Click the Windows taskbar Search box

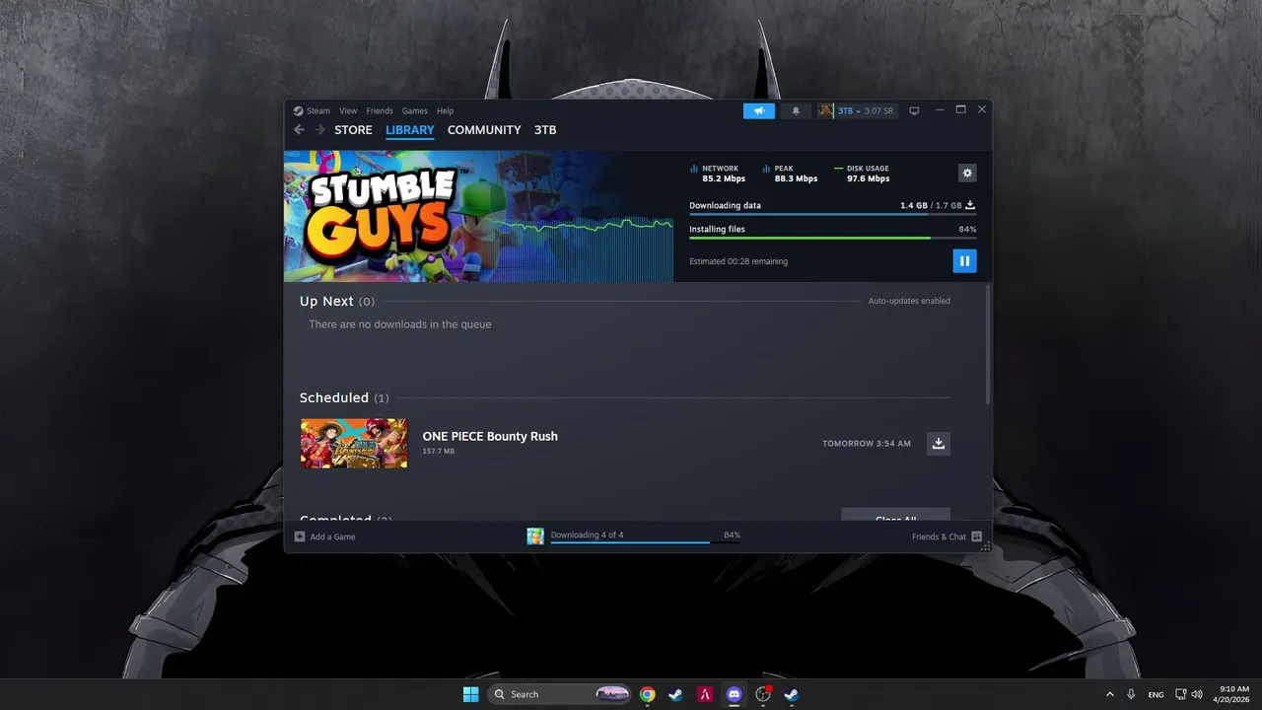pyautogui.click(x=559, y=694)
